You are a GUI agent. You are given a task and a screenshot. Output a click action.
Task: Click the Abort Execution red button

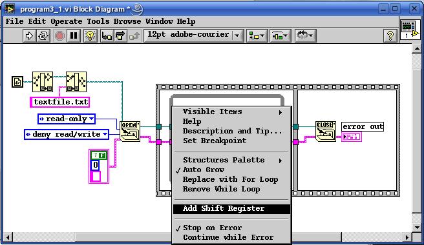(x=59, y=35)
